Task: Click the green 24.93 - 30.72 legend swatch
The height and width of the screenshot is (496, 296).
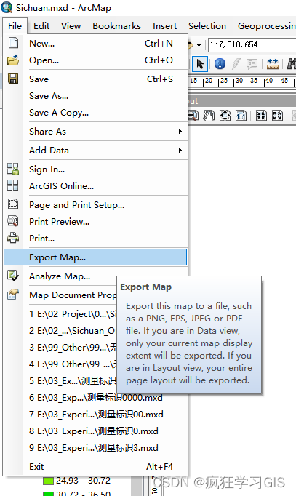Action: [48, 481]
